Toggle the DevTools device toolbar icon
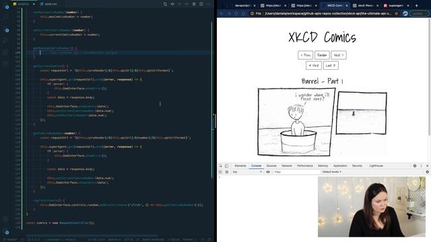This screenshot has width=431, height=242. click(226, 166)
